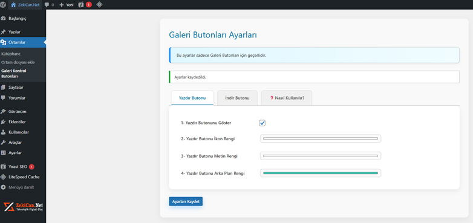Visit ZekiCan.Net site from the admin bar
The height and width of the screenshot is (223, 473).
pyautogui.click(x=25, y=5)
